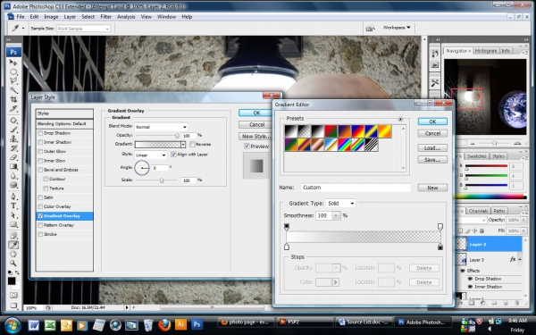Open the Image menu

pos(51,17)
